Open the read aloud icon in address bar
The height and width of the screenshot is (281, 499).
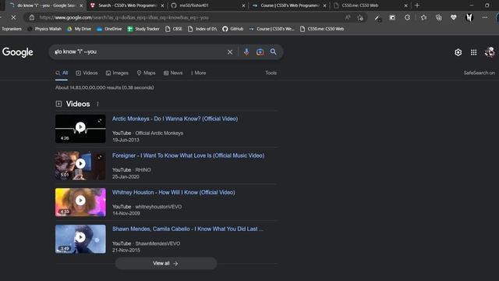(x=348, y=18)
